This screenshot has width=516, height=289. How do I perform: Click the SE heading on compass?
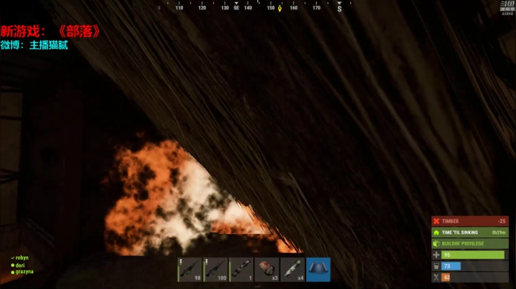236,8
